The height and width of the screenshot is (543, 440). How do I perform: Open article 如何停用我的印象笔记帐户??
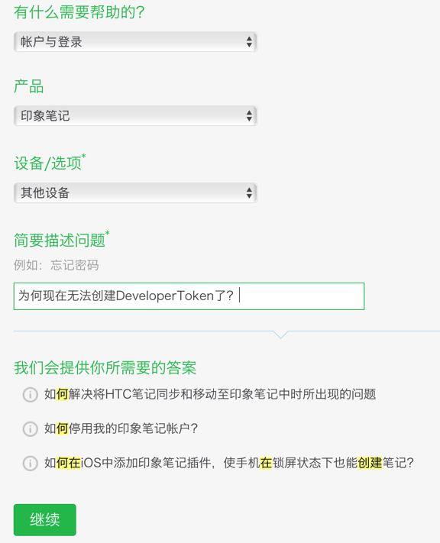121,428
